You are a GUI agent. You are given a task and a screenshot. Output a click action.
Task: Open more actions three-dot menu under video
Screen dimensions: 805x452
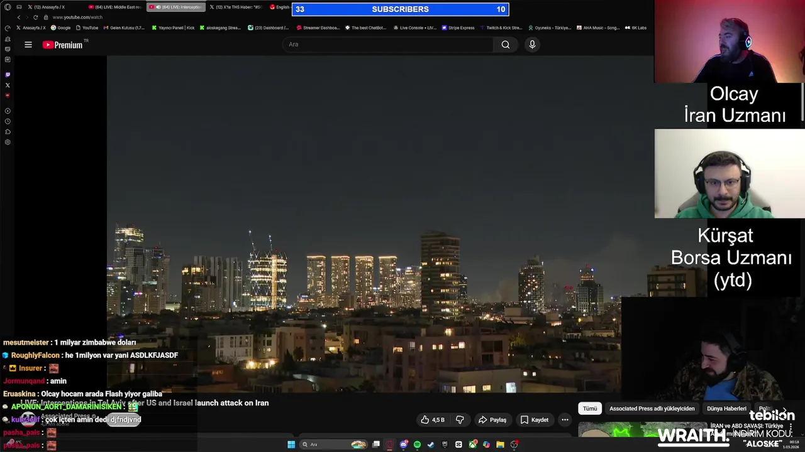tap(565, 420)
